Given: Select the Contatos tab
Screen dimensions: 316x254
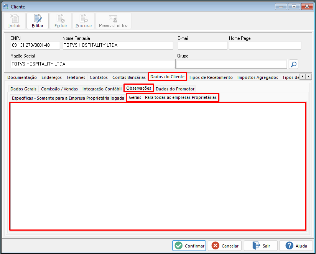Looking at the screenshot, I should [99, 77].
